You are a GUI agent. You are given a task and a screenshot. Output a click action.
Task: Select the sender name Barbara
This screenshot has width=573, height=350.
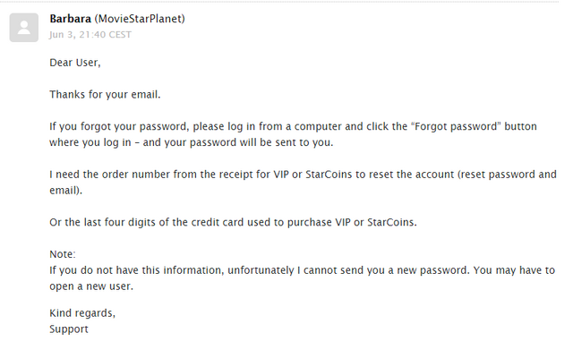pos(70,19)
